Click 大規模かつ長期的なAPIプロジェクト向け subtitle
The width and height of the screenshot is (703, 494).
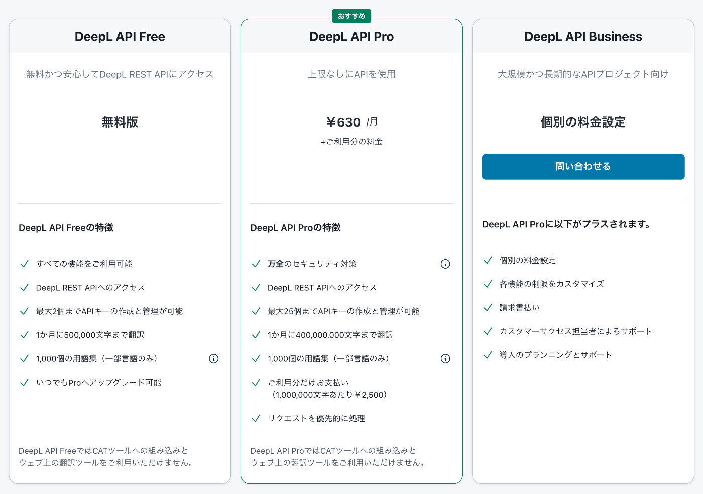tap(583, 74)
